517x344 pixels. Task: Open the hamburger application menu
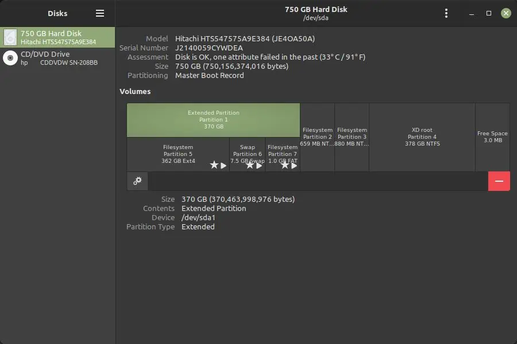point(100,13)
